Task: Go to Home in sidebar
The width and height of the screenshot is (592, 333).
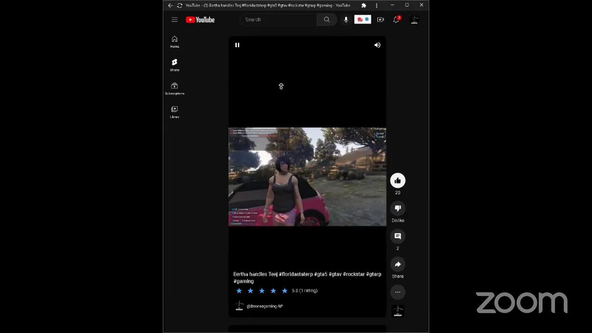Action: click(174, 42)
